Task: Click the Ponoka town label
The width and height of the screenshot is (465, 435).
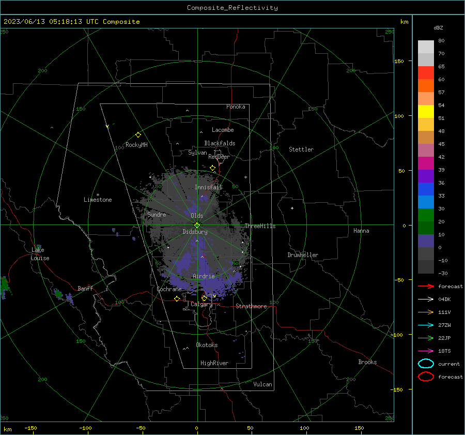Action: (x=236, y=107)
